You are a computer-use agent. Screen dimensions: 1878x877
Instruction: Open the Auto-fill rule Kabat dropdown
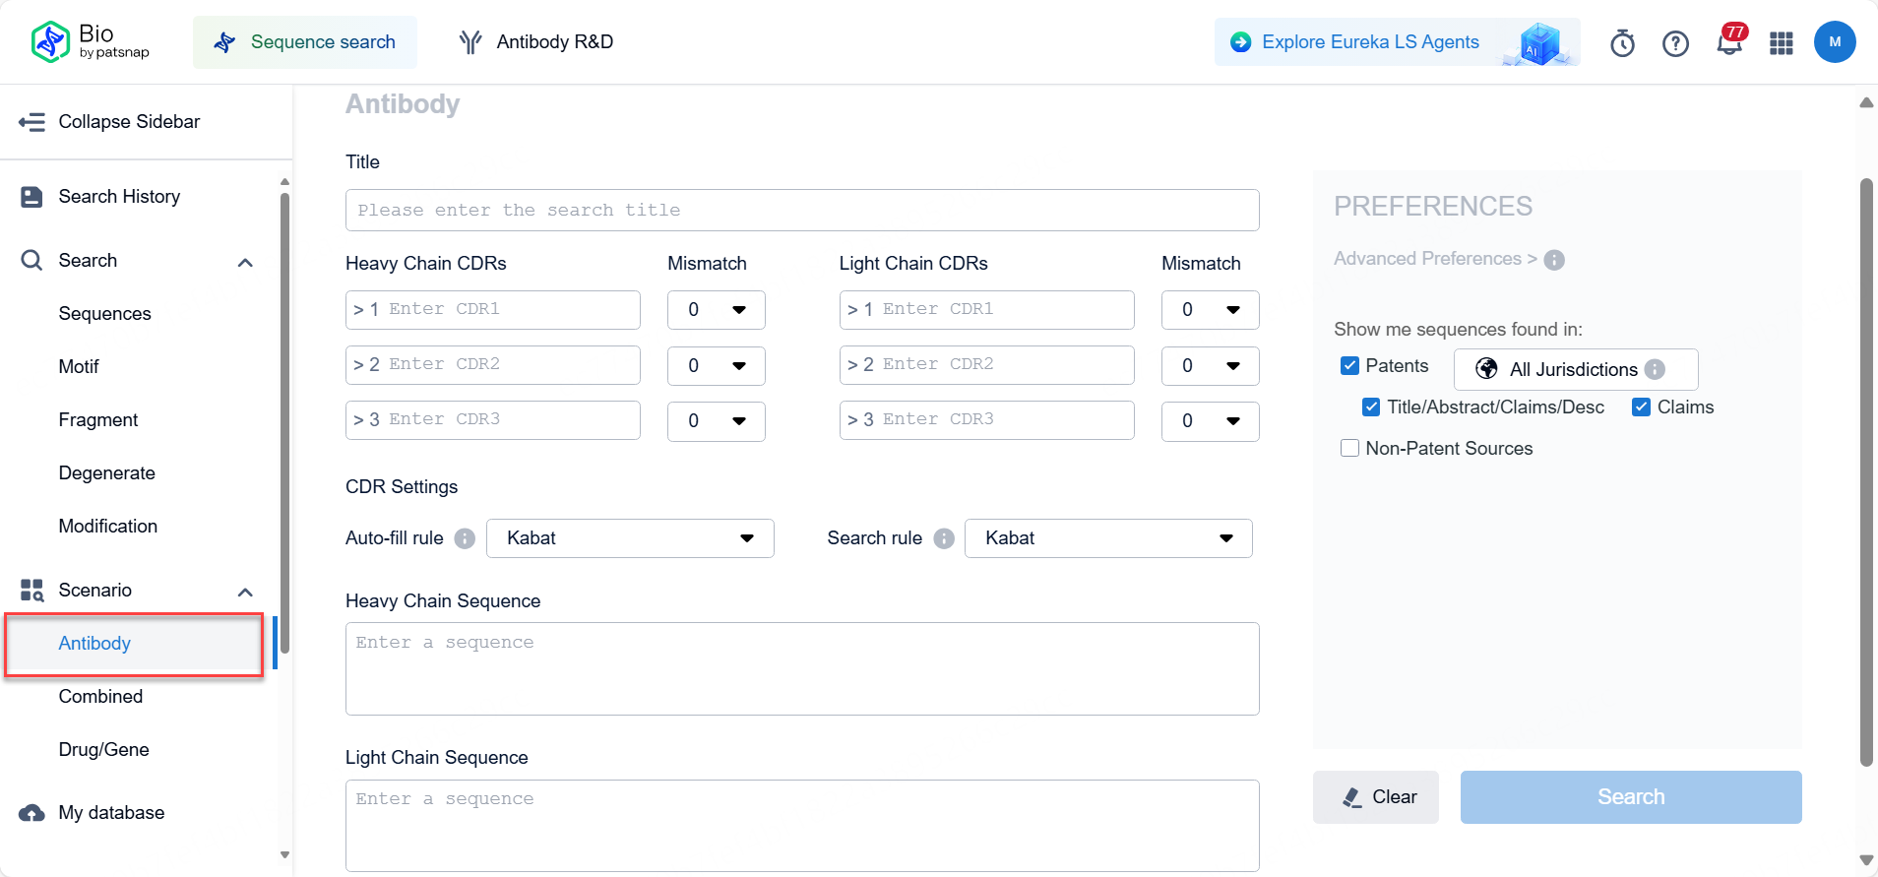(x=630, y=538)
